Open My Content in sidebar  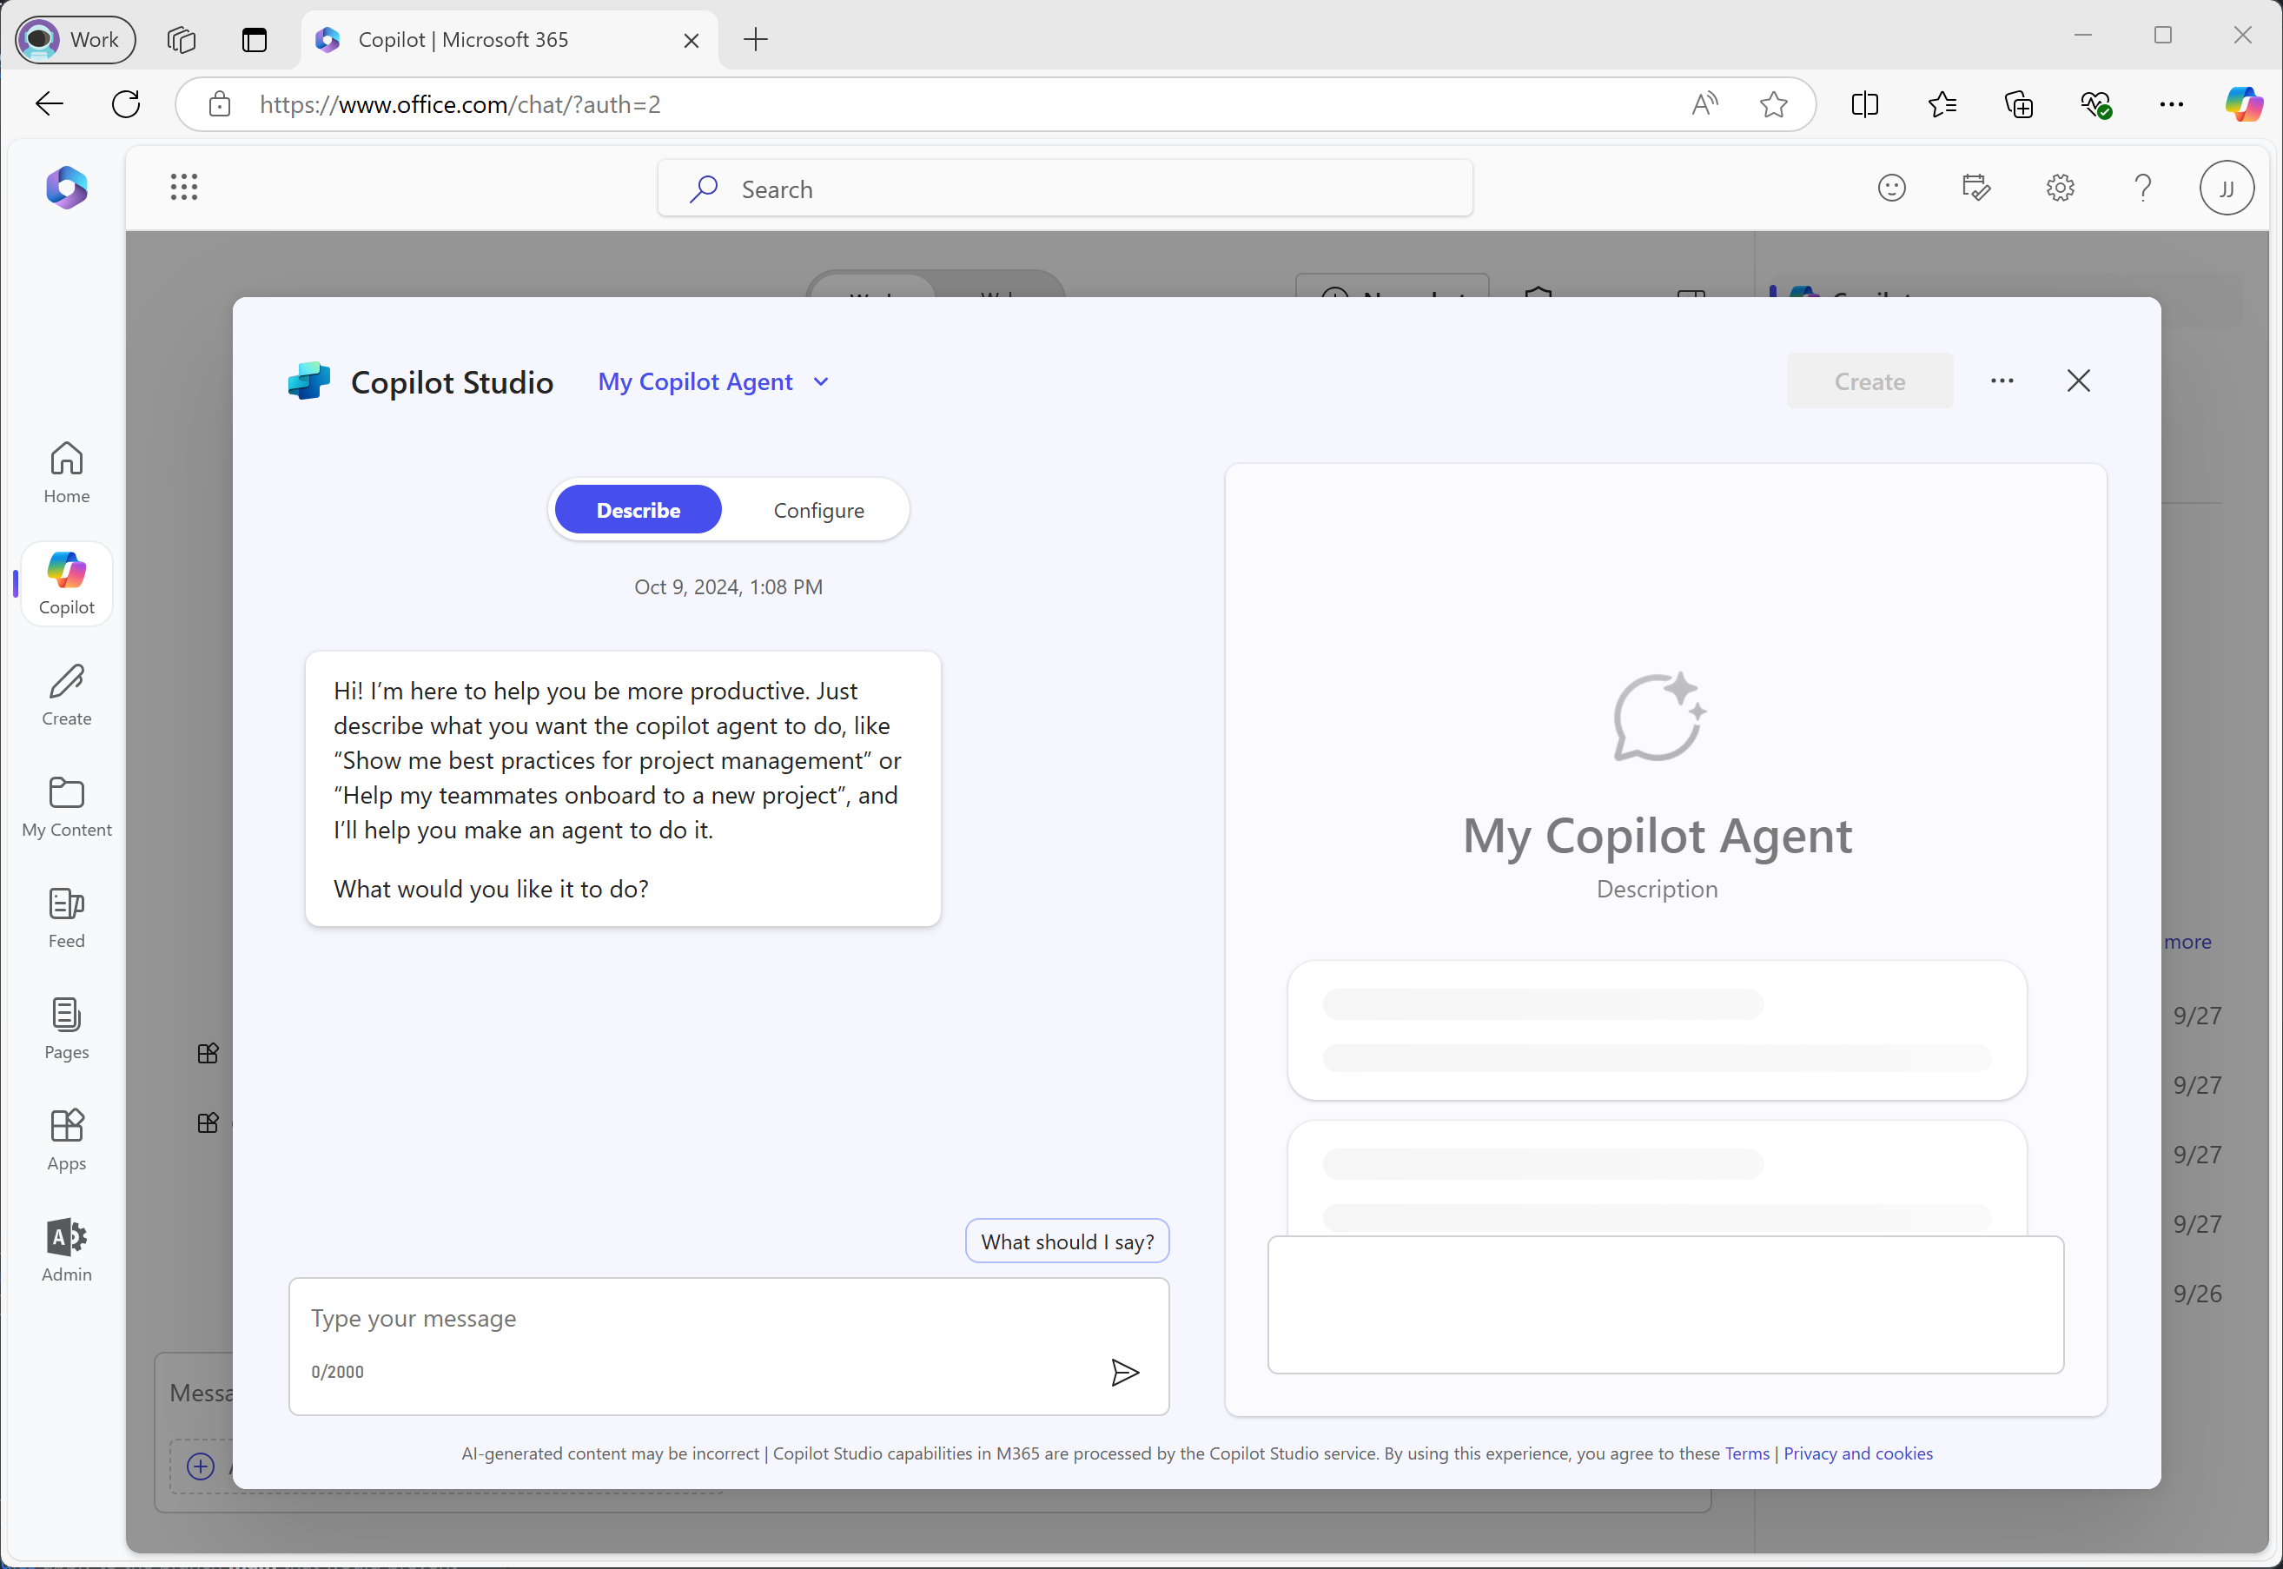click(x=66, y=802)
